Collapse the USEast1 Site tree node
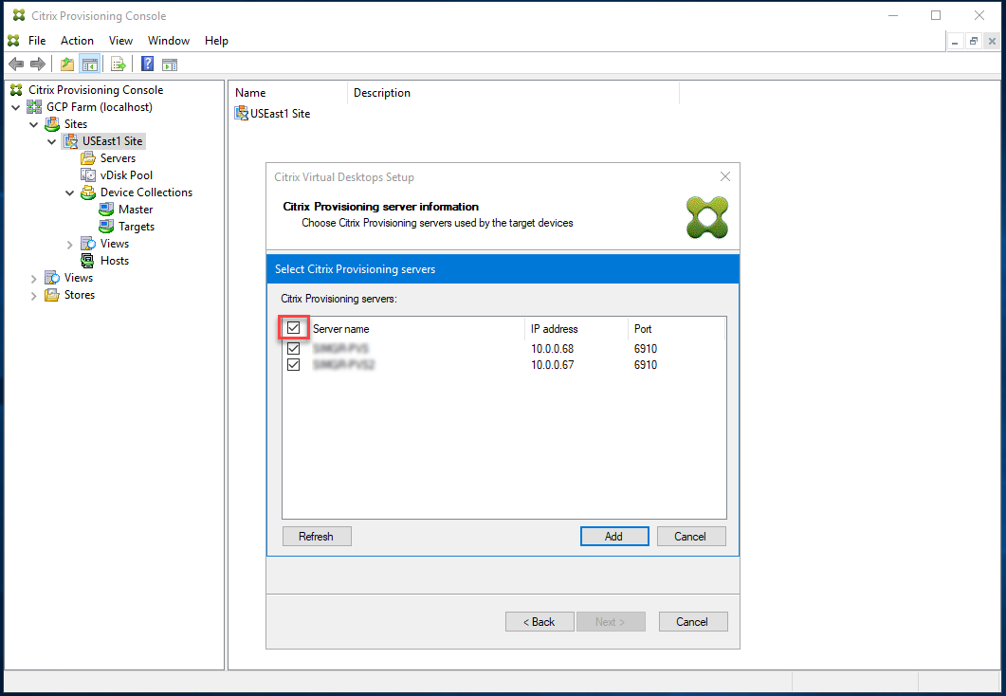This screenshot has width=1006, height=696. coord(51,140)
